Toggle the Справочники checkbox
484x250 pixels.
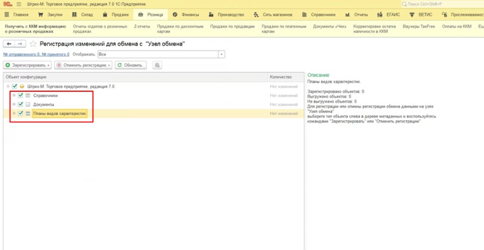tap(20, 95)
